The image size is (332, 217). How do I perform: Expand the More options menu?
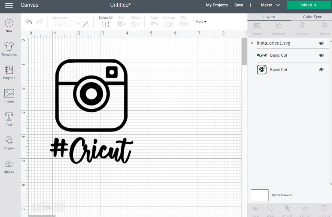click(x=200, y=22)
